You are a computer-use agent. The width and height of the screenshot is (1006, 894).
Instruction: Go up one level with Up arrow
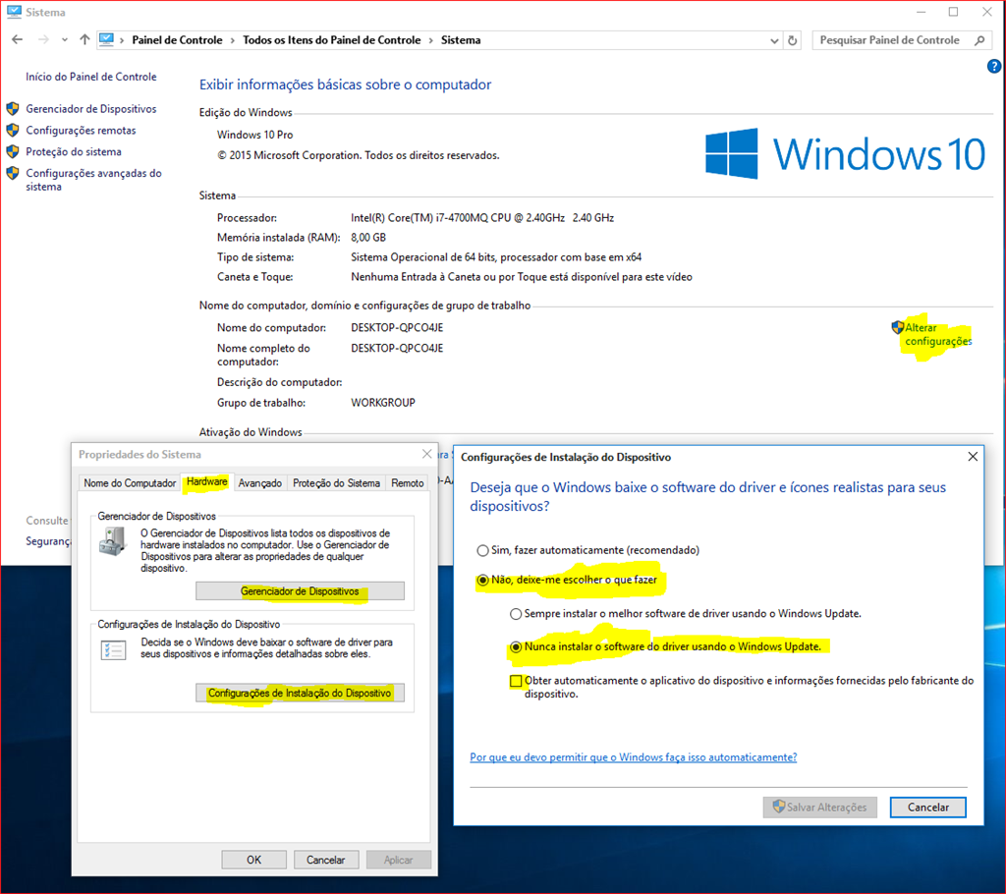point(84,40)
